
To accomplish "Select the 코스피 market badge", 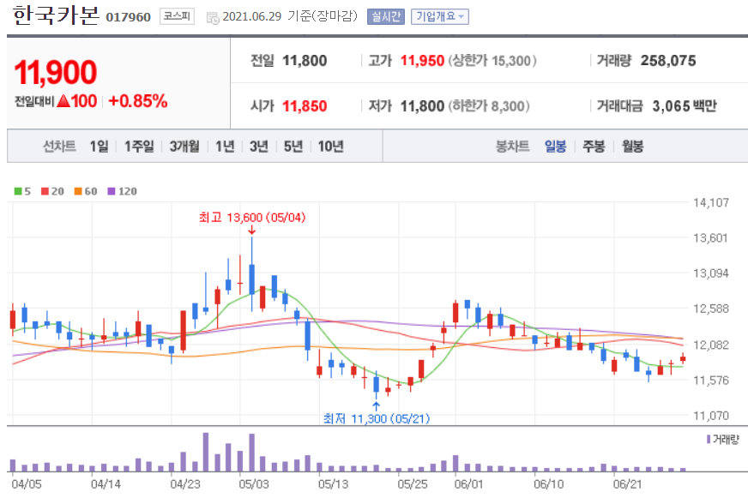I will click(x=177, y=16).
